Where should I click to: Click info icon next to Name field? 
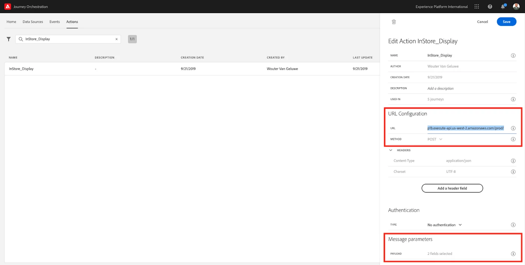point(513,55)
